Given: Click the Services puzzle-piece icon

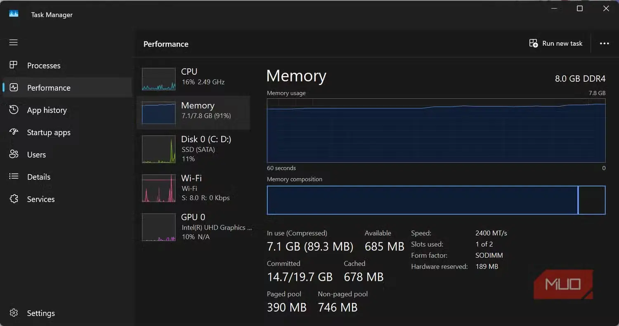Looking at the screenshot, I should (x=14, y=199).
